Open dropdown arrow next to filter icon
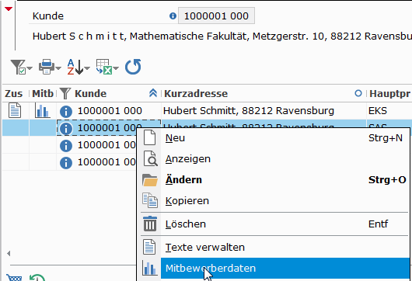Image resolution: width=412 pixels, height=281 pixels. pyautogui.click(x=30, y=68)
